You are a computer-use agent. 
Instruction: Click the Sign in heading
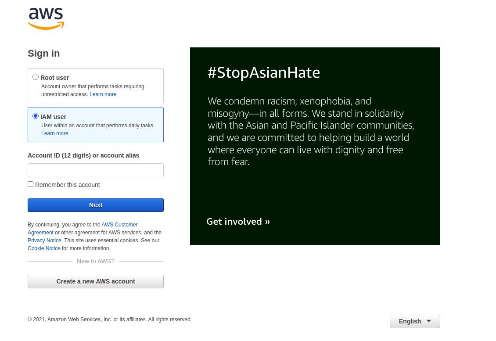[43, 54]
